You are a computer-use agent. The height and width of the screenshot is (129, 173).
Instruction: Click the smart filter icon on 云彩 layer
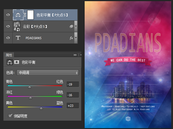71,26
